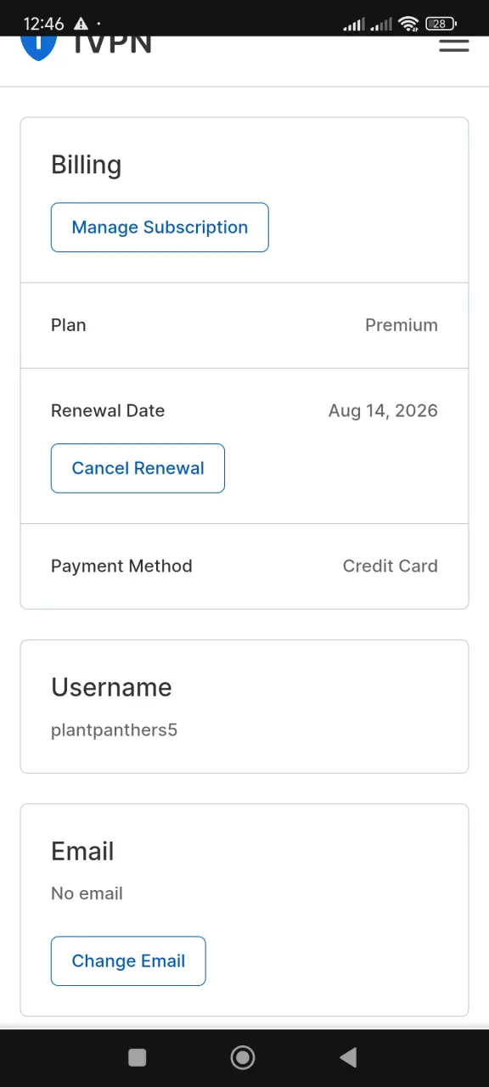Tap the warning triangle notification icon
The height and width of the screenshot is (1087, 489).
[81, 24]
